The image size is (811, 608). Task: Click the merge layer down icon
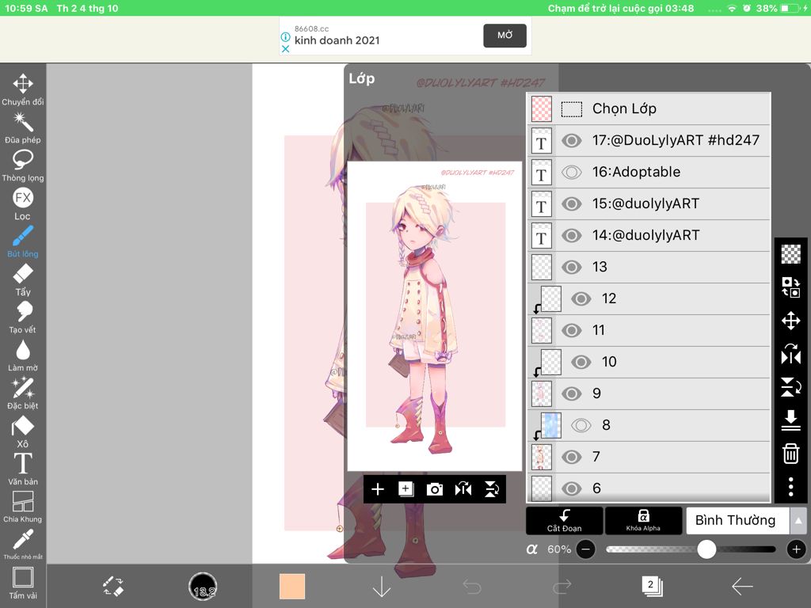791,420
